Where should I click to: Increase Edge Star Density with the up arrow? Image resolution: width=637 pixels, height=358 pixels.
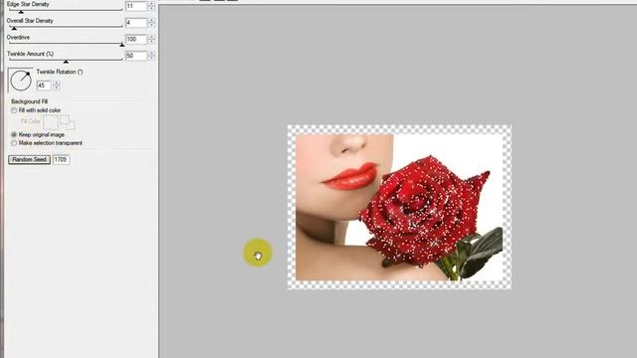tap(151, 4)
